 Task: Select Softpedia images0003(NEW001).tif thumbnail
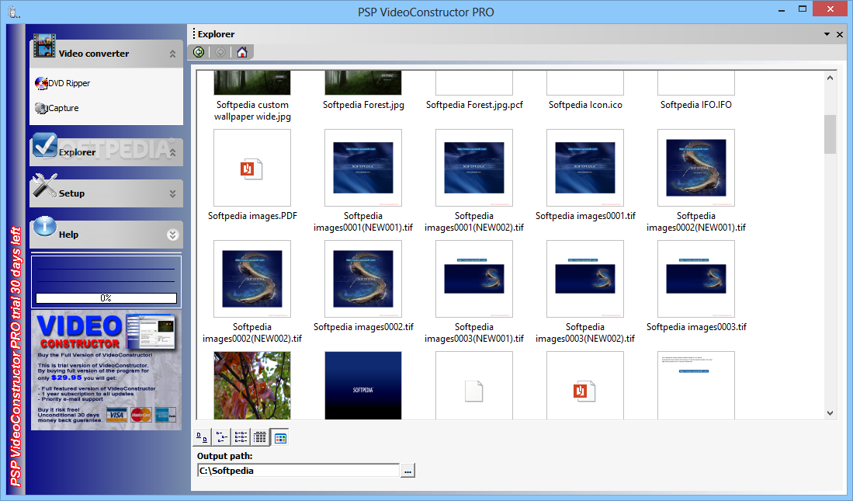474,279
